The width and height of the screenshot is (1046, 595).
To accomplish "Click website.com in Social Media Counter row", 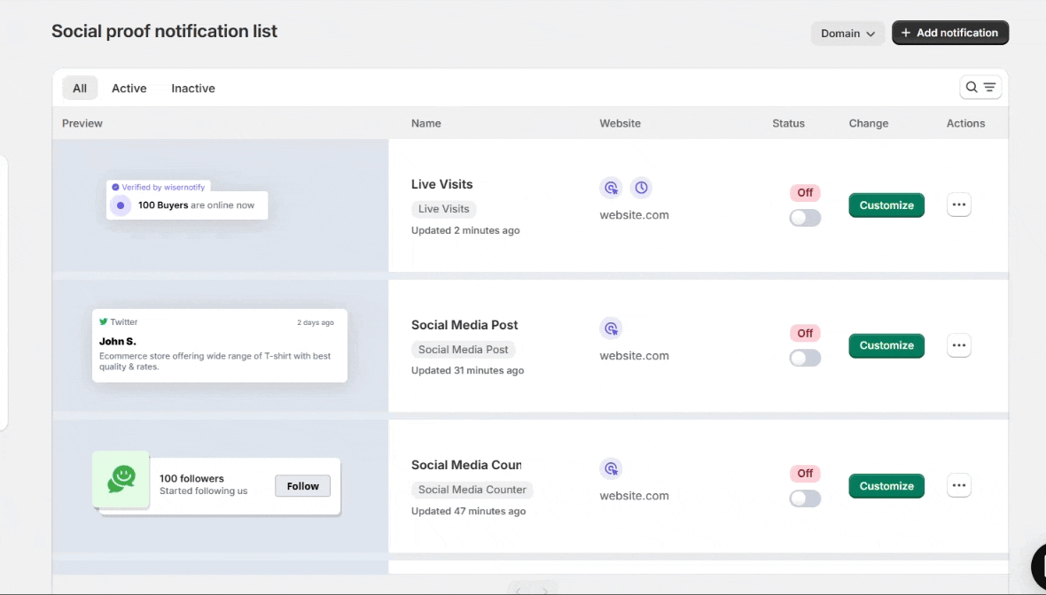I will pyautogui.click(x=634, y=496).
